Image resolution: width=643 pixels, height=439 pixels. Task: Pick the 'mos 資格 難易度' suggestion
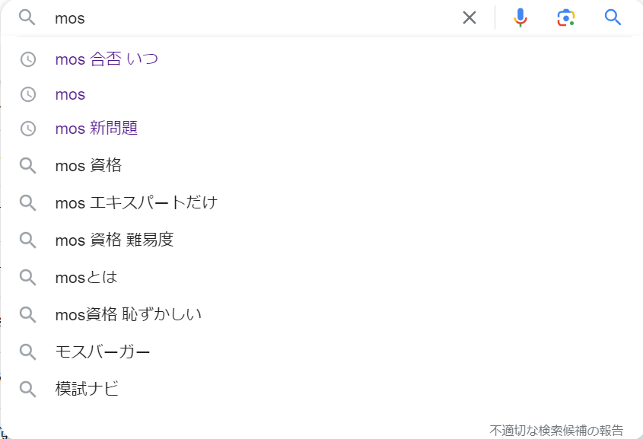click(x=114, y=240)
